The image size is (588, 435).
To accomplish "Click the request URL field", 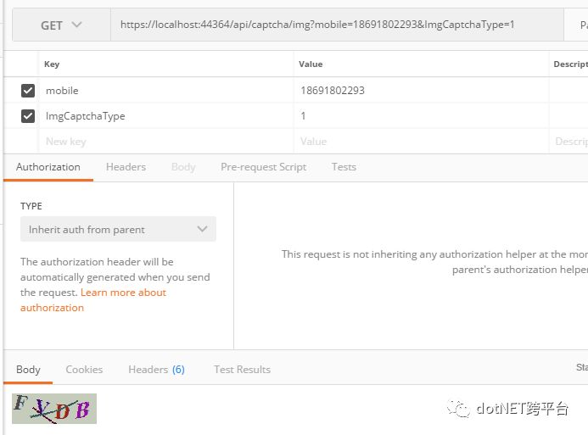I will click(337, 25).
